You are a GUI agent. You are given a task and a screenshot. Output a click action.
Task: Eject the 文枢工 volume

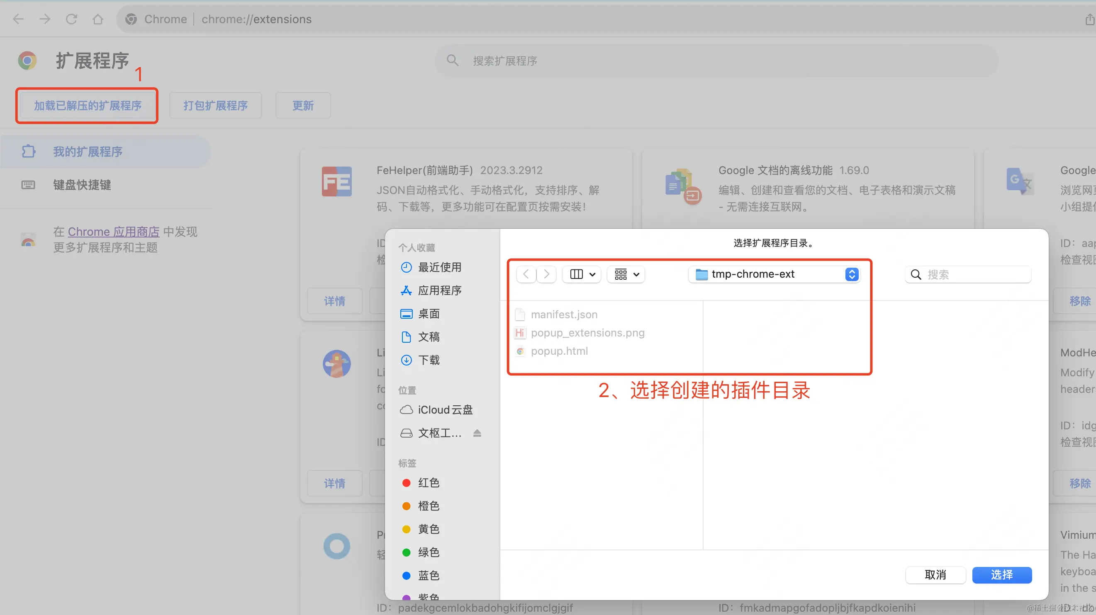477,433
